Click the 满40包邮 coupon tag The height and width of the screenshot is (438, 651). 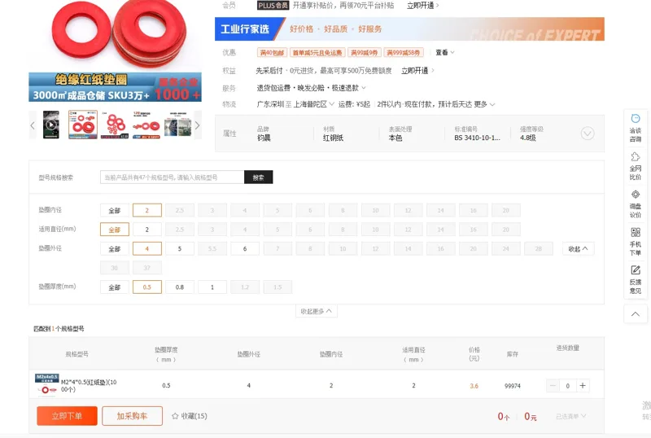272,52
